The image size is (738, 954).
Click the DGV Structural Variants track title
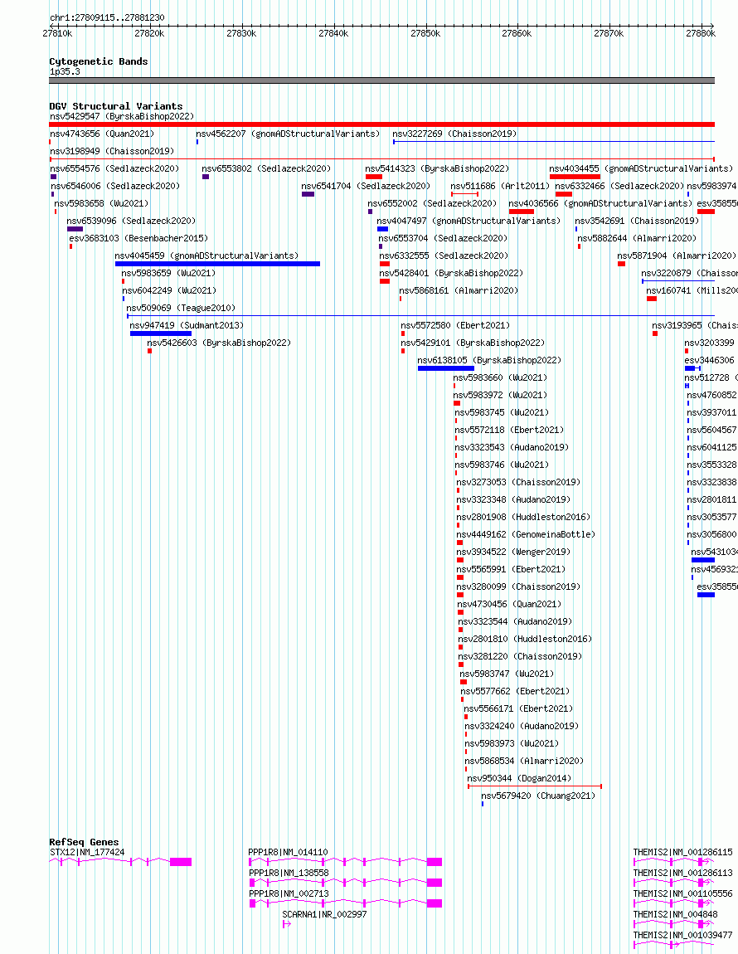(115, 106)
